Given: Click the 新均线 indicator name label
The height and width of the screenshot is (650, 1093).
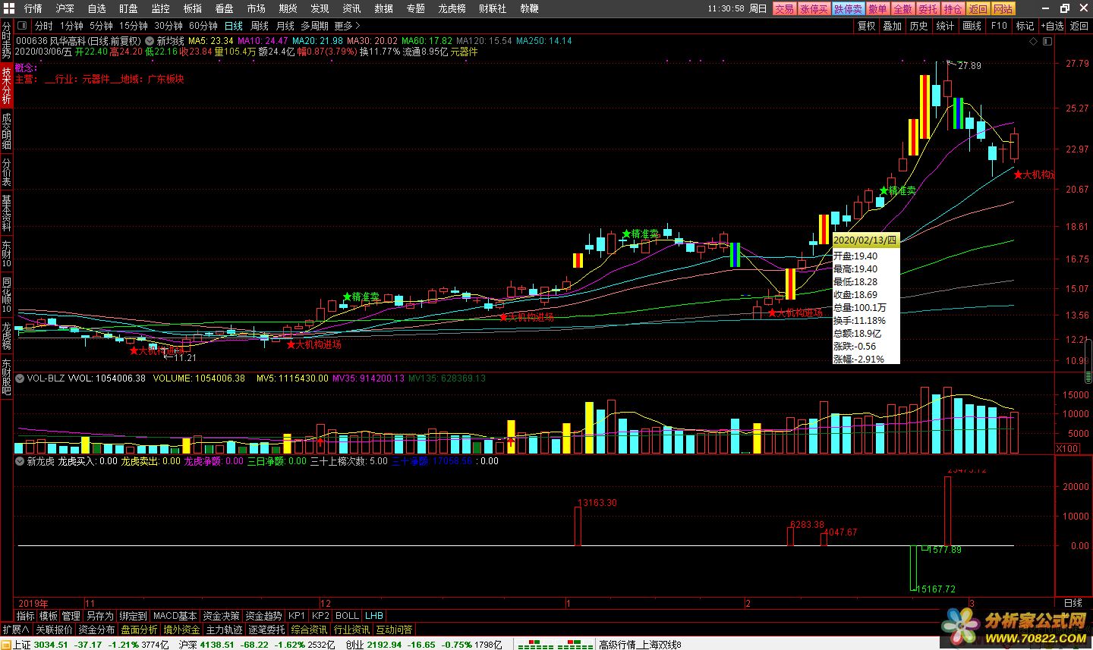Looking at the screenshot, I should [171, 41].
